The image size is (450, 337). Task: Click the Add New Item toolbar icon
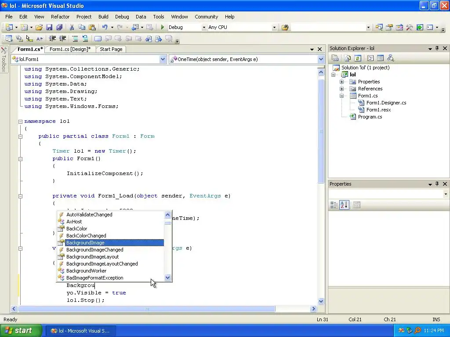click(x=25, y=27)
